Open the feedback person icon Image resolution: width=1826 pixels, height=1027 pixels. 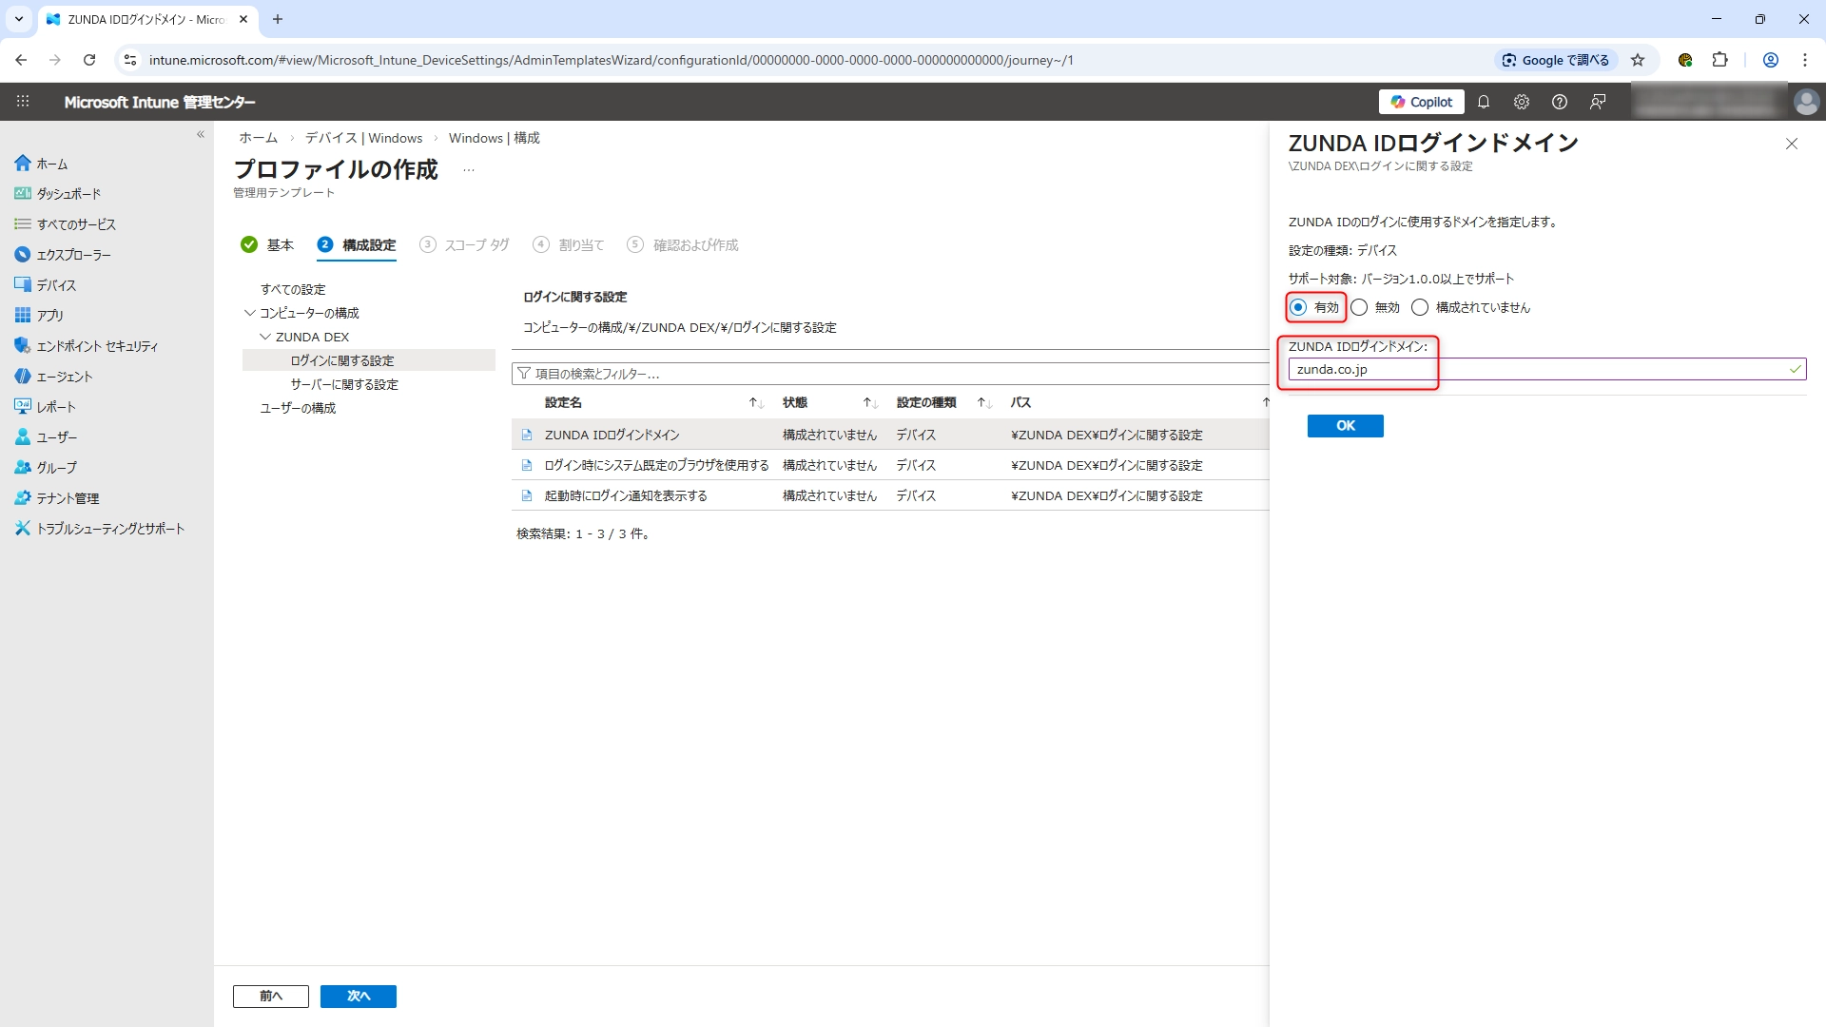[1598, 102]
